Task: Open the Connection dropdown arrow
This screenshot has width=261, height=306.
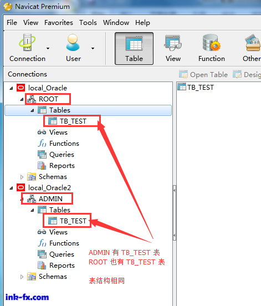Action: (x=48, y=48)
